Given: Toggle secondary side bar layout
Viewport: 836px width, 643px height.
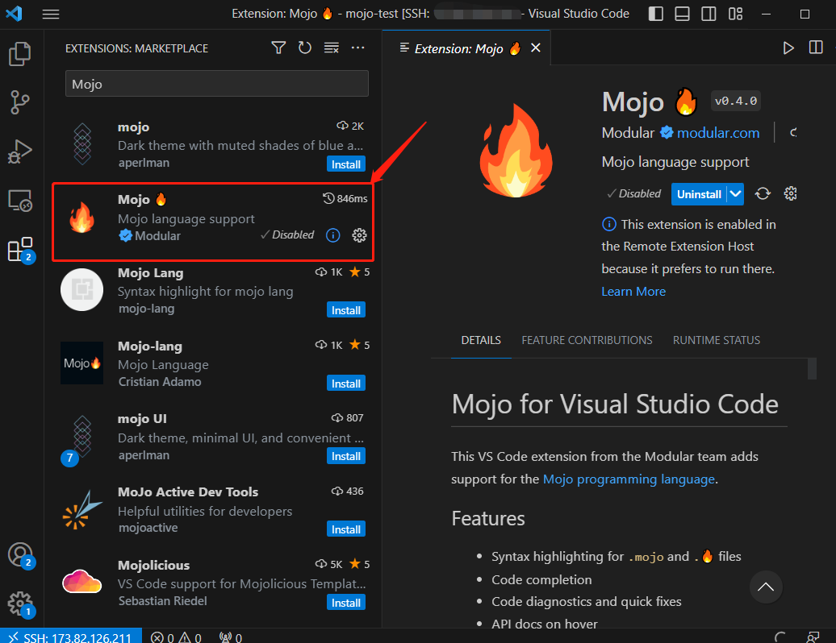Looking at the screenshot, I should click(709, 14).
